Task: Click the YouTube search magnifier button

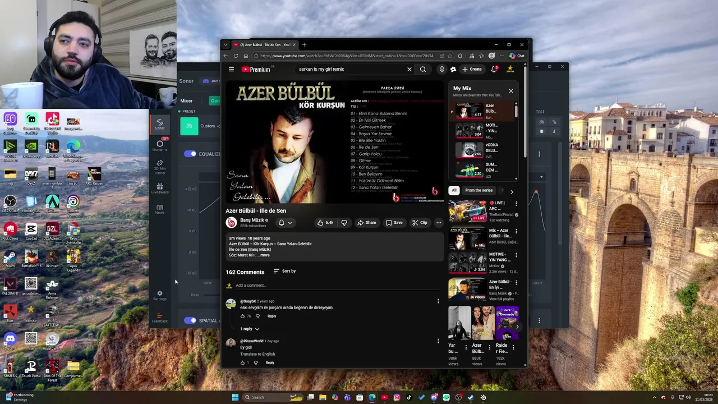Action: [x=423, y=69]
